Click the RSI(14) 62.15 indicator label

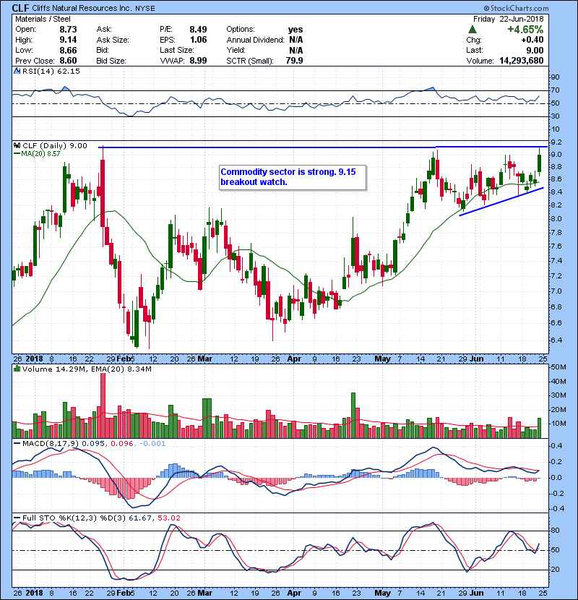pos(51,71)
